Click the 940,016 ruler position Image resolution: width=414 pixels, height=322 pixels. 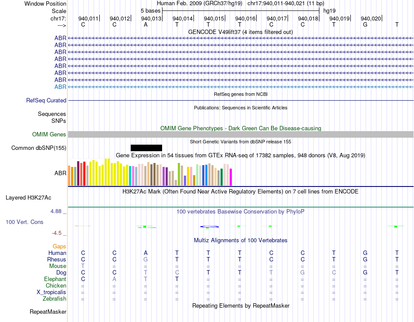[x=245, y=18]
